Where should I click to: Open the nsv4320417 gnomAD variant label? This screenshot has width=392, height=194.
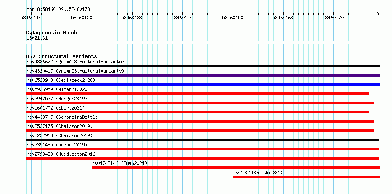click(x=75, y=71)
